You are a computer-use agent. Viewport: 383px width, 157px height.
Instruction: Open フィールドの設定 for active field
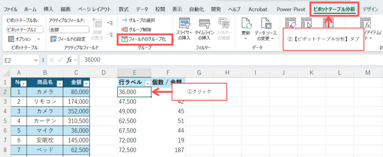click(69, 39)
